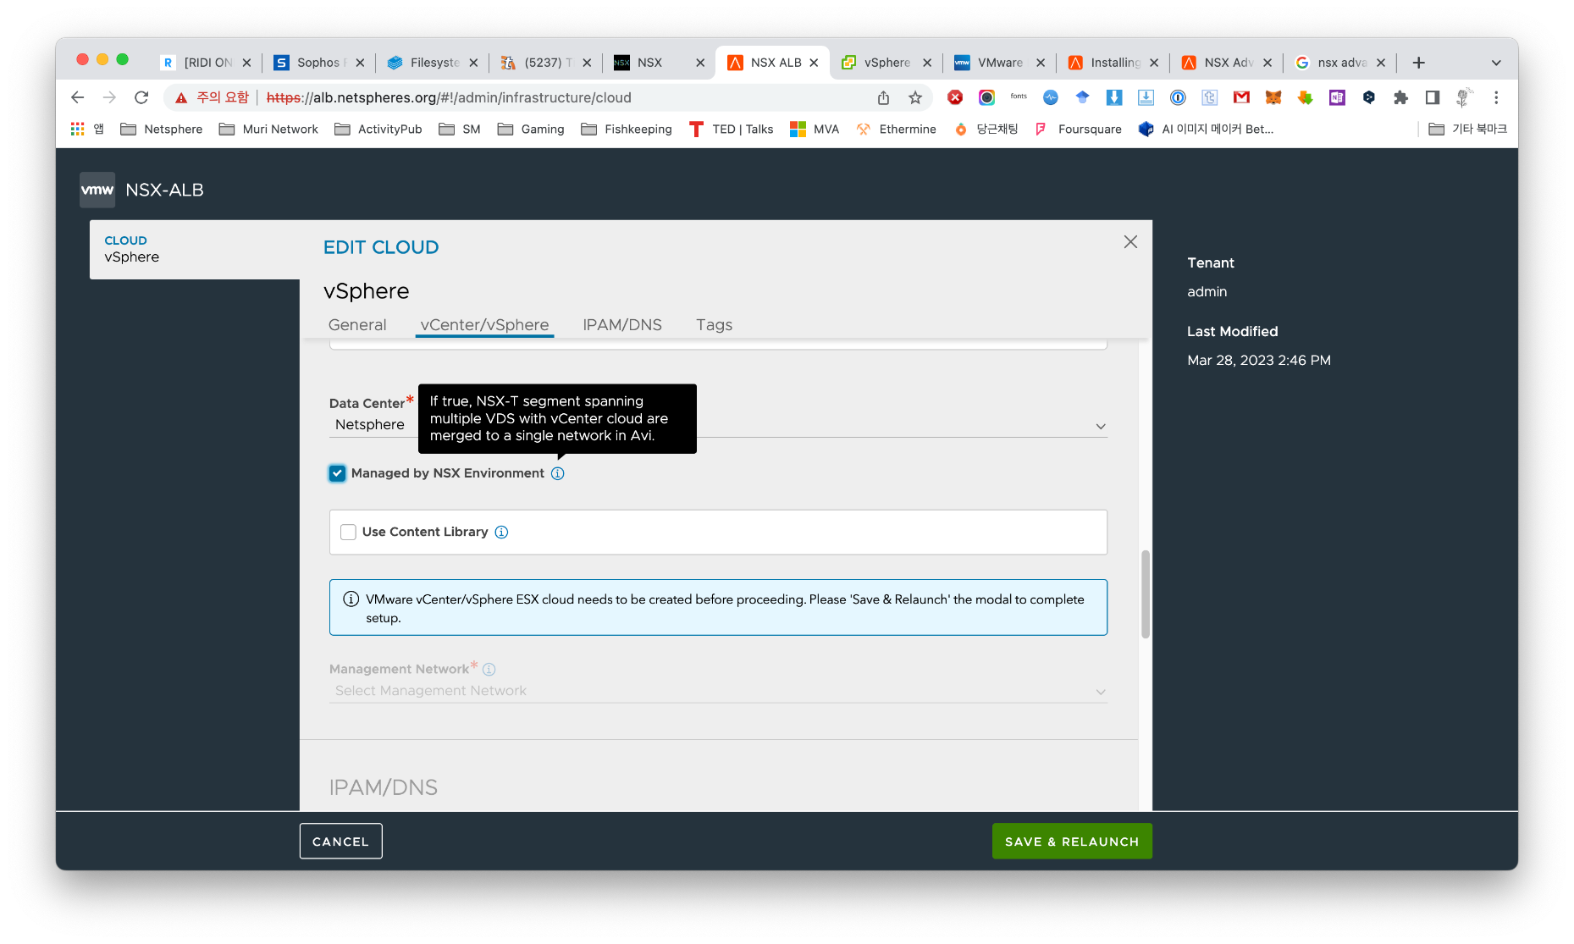Open the Gaming bookmarks folder
This screenshot has width=1574, height=944.
[531, 129]
